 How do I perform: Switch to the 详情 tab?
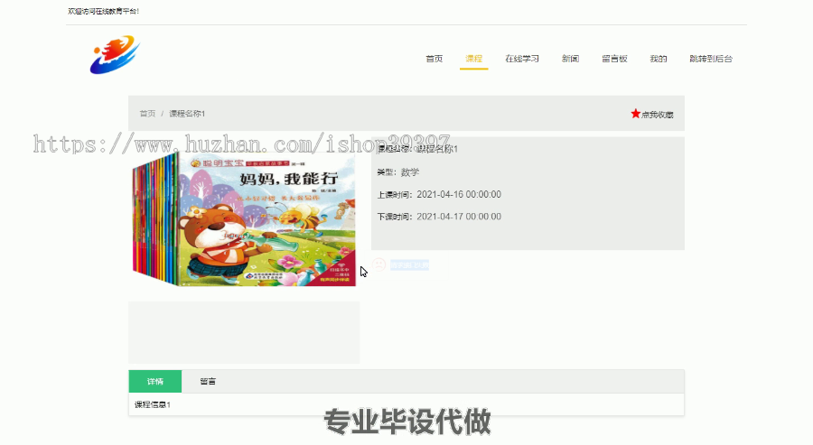click(155, 381)
